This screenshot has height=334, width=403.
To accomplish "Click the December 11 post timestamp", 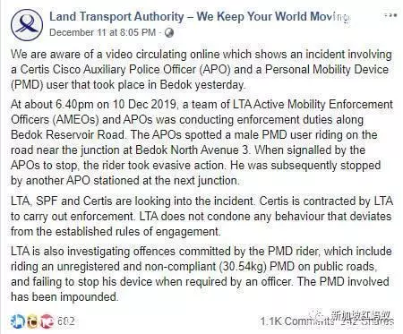I will tap(102, 32).
